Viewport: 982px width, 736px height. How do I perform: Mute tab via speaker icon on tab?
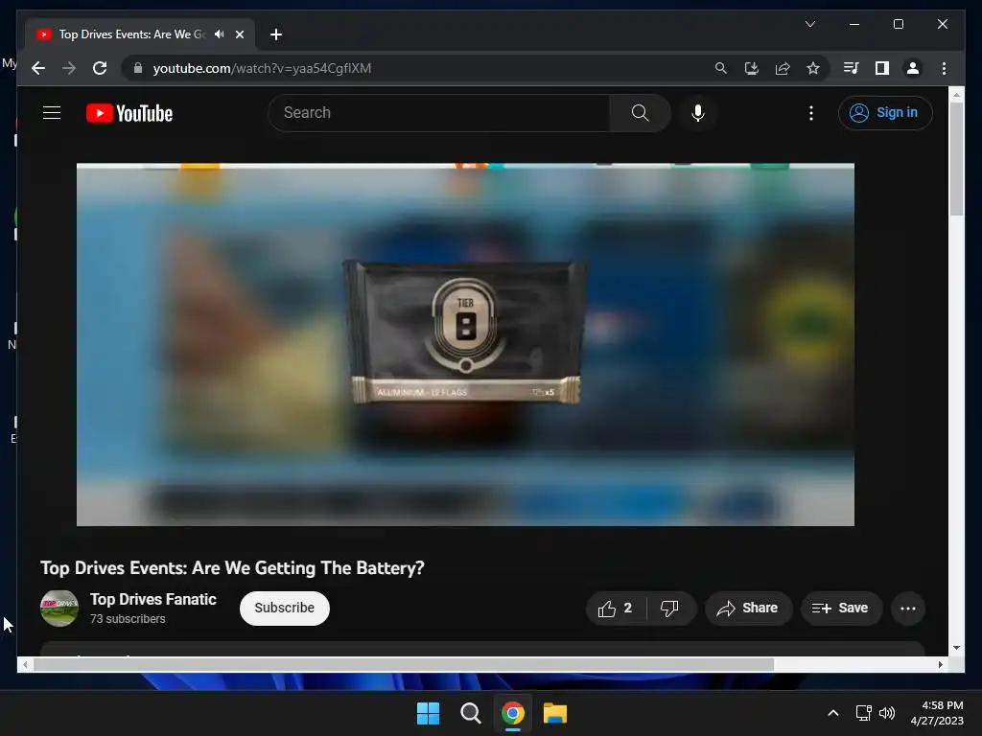(220, 34)
